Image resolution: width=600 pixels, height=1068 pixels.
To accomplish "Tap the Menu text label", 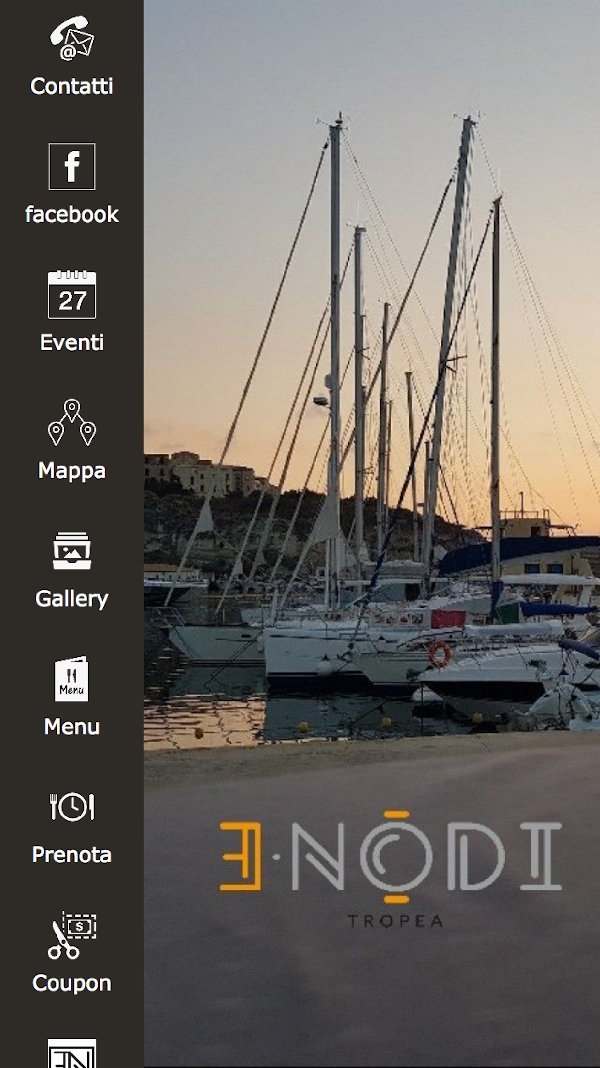I will 72,727.
